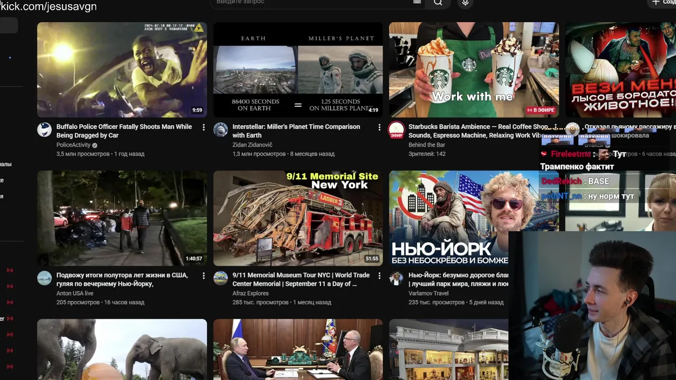Open 'Вези меня' taxi video thumbnail
Image resolution: width=676 pixels, height=380 pixels.
(621, 70)
